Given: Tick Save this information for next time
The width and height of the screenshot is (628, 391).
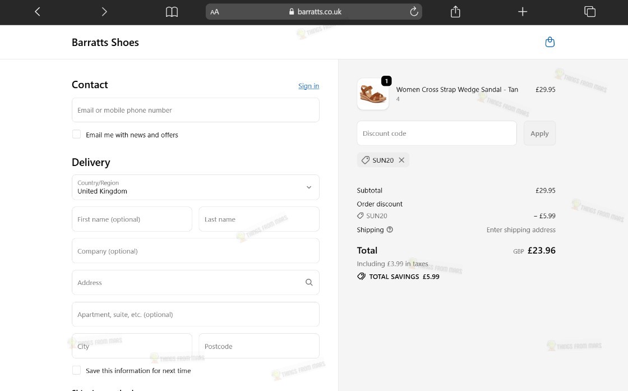Looking at the screenshot, I should pyautogui.click(x=76, y=370).
